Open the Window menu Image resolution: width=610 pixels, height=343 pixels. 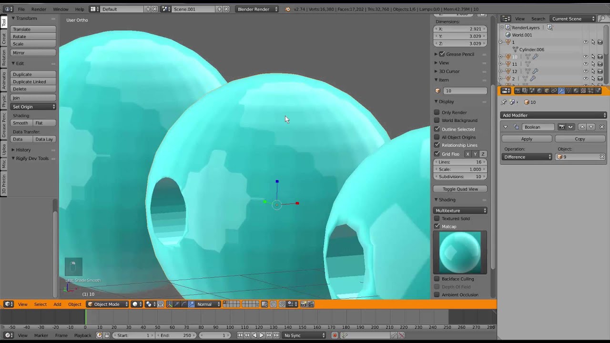(61, 9)
